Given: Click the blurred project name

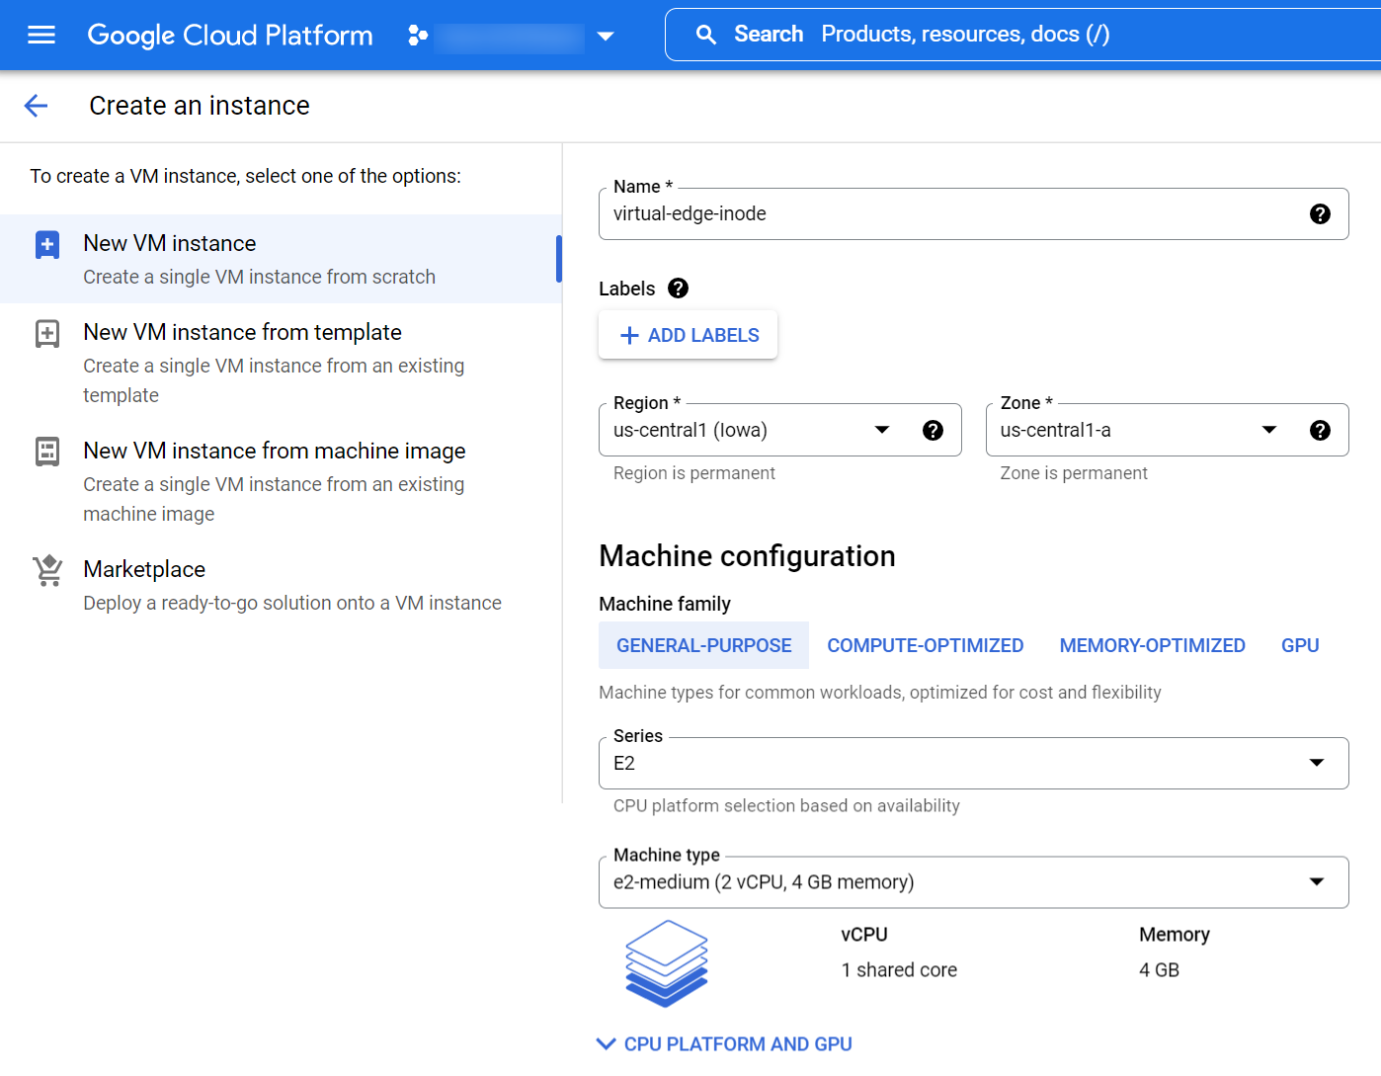Looking at the screenshot, I should (509, 38).
